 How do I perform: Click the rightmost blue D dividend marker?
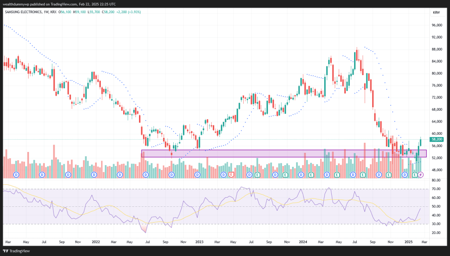click(x=405, y=175)
